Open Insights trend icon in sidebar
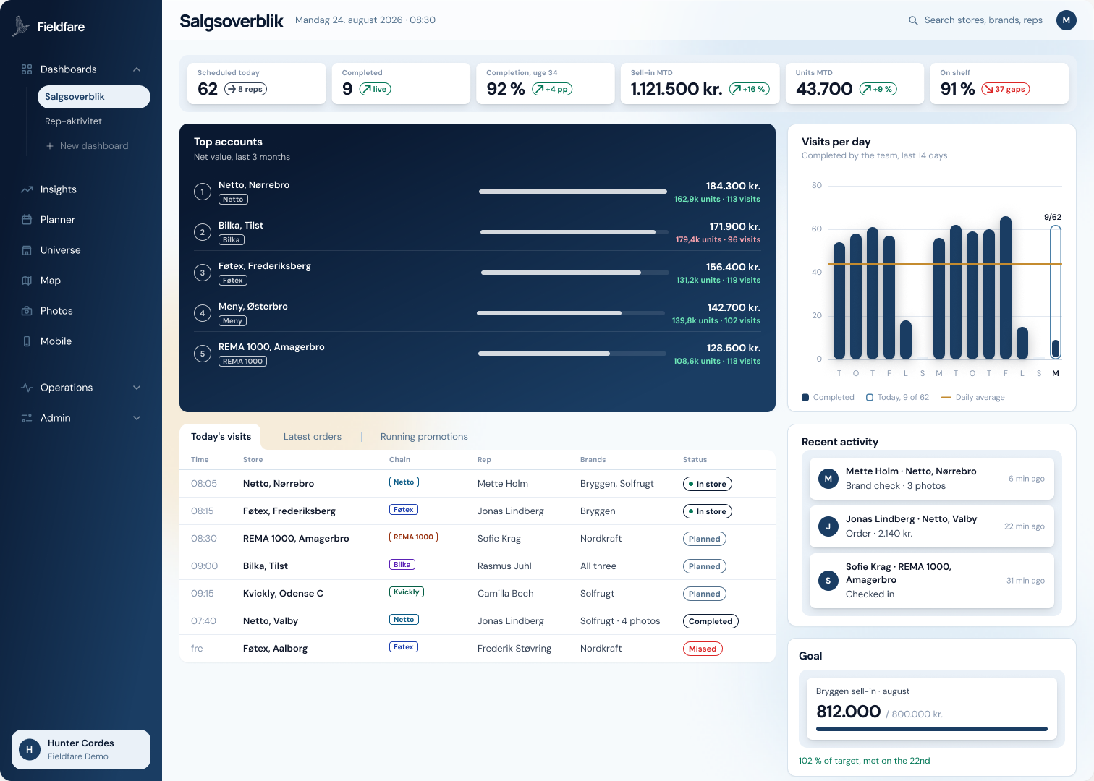 pyautogui.click(x=27, y=189)
